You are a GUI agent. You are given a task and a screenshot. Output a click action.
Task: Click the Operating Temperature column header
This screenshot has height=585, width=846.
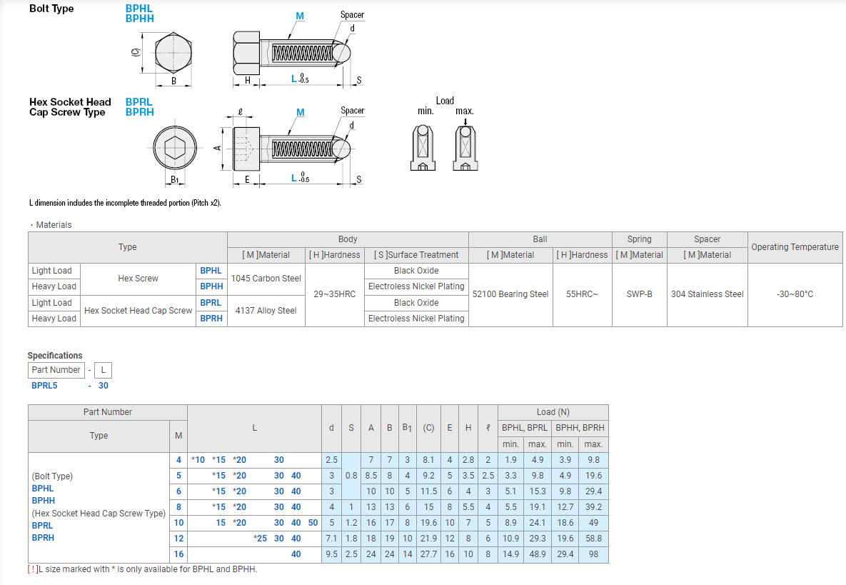[x=795, y=247]
